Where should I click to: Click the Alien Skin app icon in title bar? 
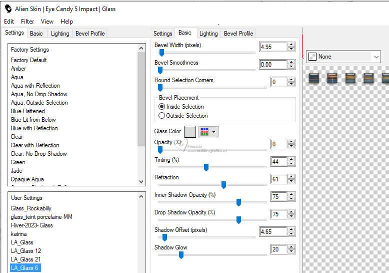pyautogui.click(x=8, y=9)
